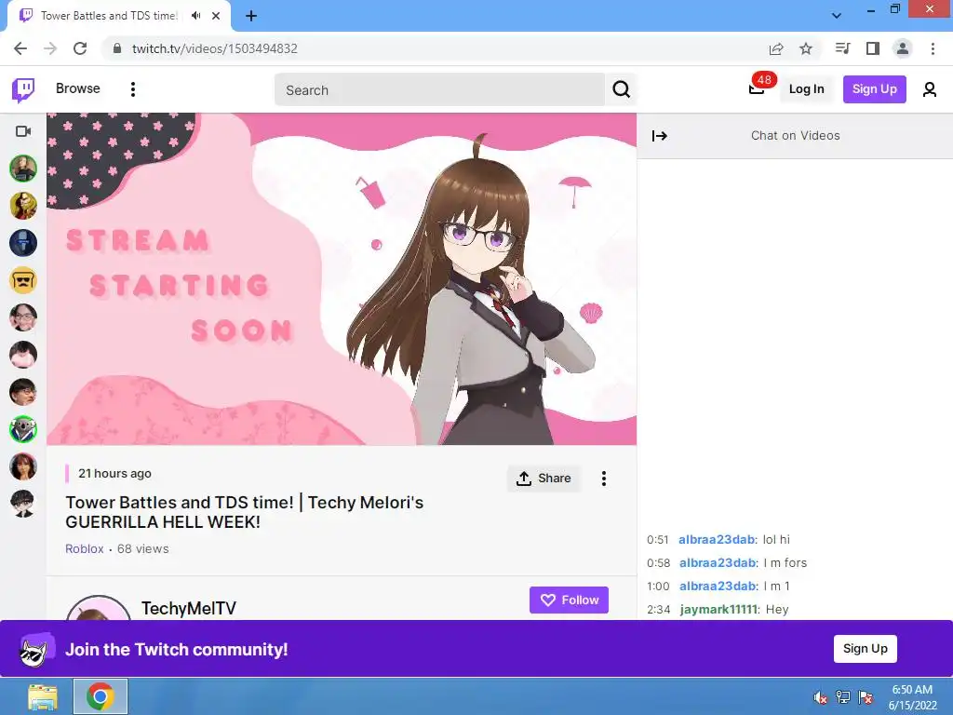Open jaymark11111 profile in chat
953x715 pixels.
(718, 609)
